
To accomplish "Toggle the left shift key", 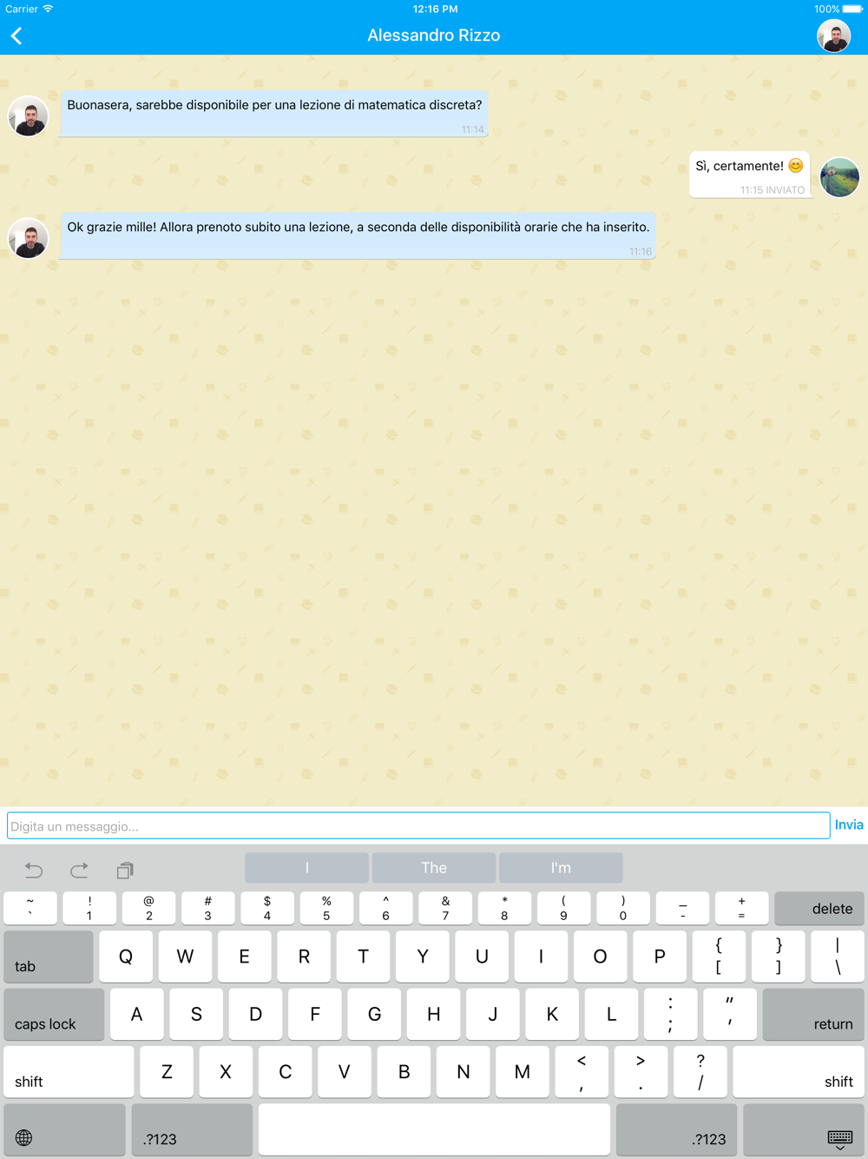I will point(69,1071).
